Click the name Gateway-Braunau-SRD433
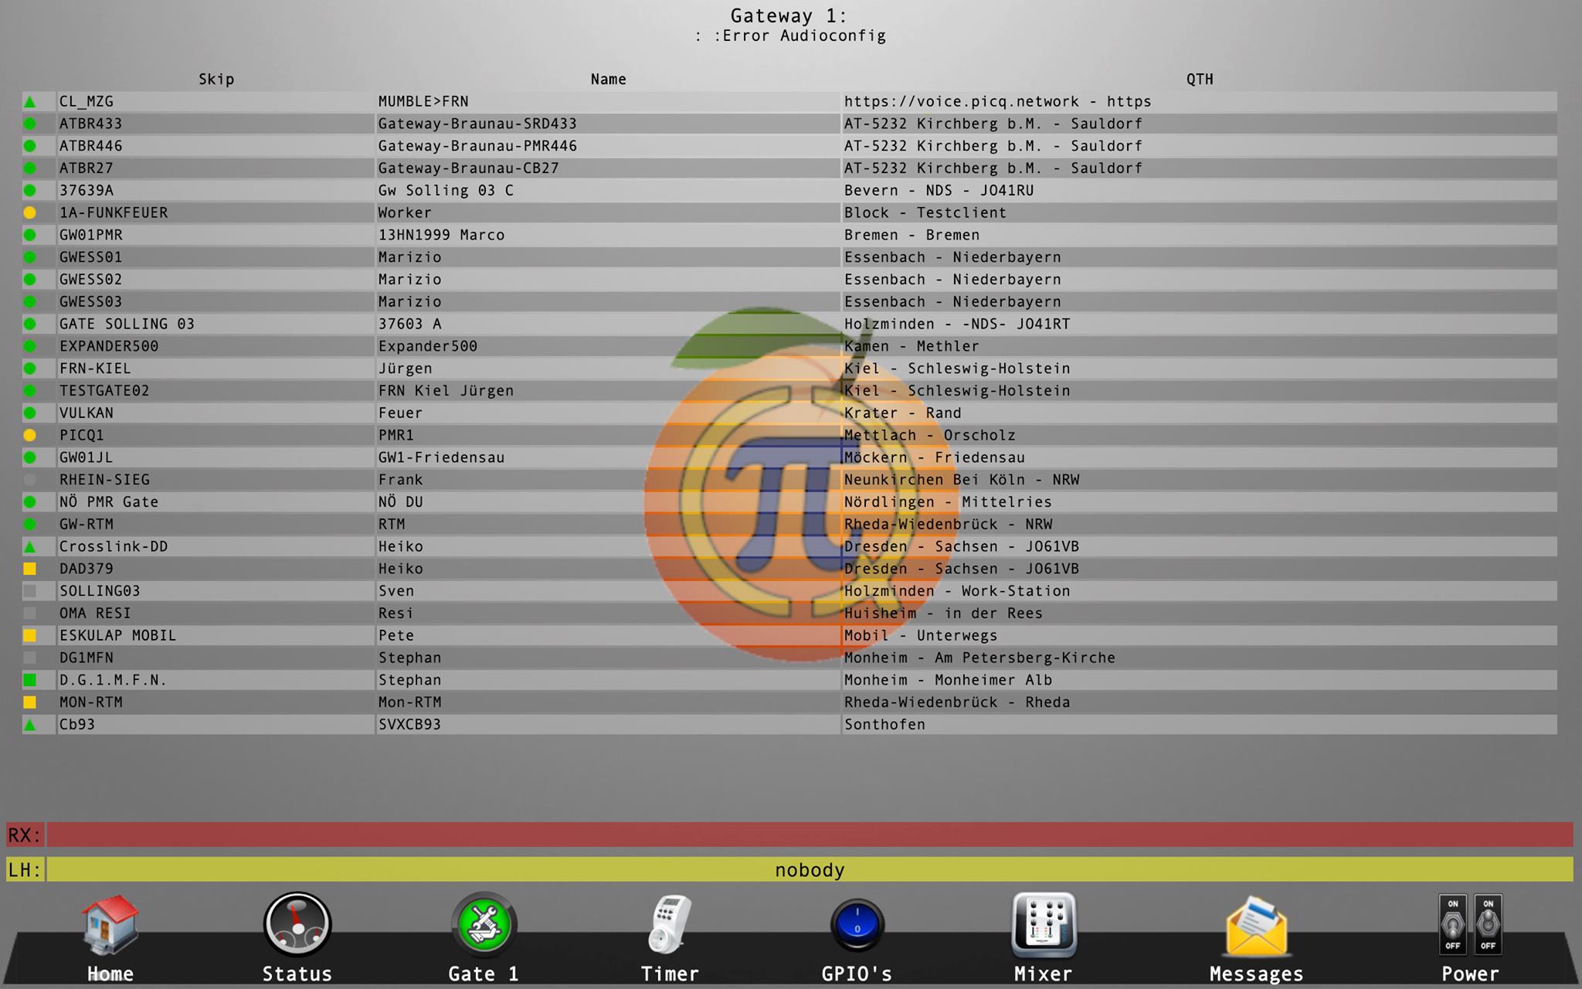 tap(477, 124)
